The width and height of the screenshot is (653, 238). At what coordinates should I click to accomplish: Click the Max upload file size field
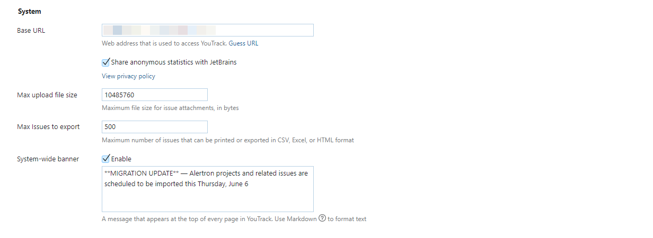[154, 95]
